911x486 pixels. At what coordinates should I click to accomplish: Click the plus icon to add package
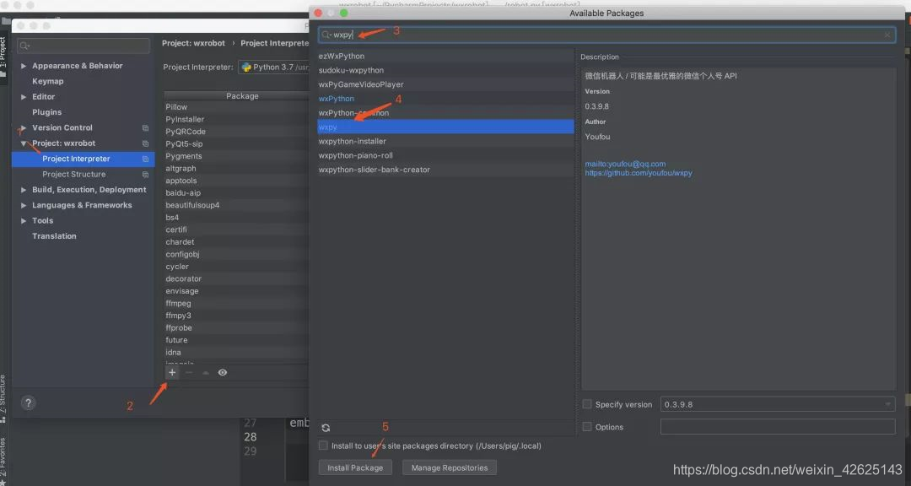[172, 372]
